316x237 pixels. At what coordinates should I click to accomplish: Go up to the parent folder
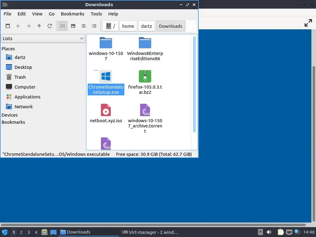point(39,26)
